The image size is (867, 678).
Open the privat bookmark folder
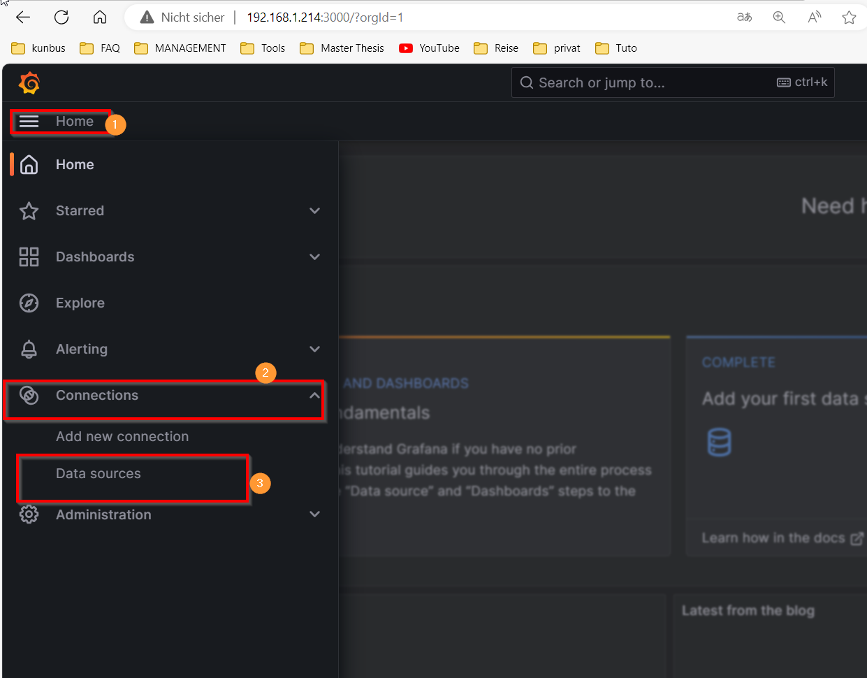point(557,48)
